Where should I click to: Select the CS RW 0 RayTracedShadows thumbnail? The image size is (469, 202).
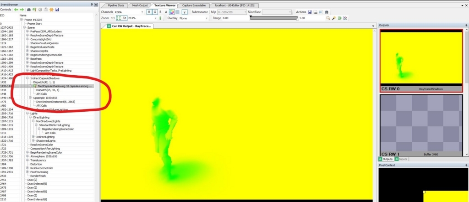421,61
